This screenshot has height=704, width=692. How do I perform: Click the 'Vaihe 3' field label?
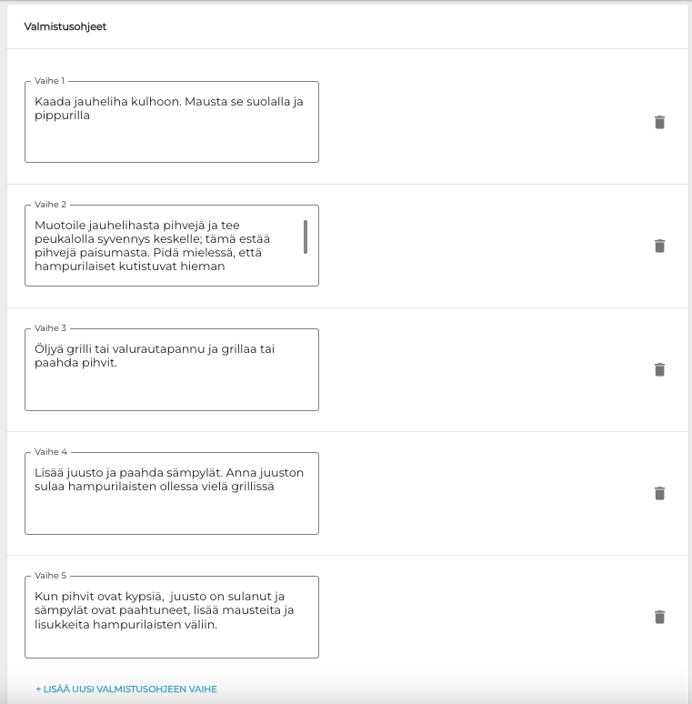pyautogui.click(x=50, y=328)
